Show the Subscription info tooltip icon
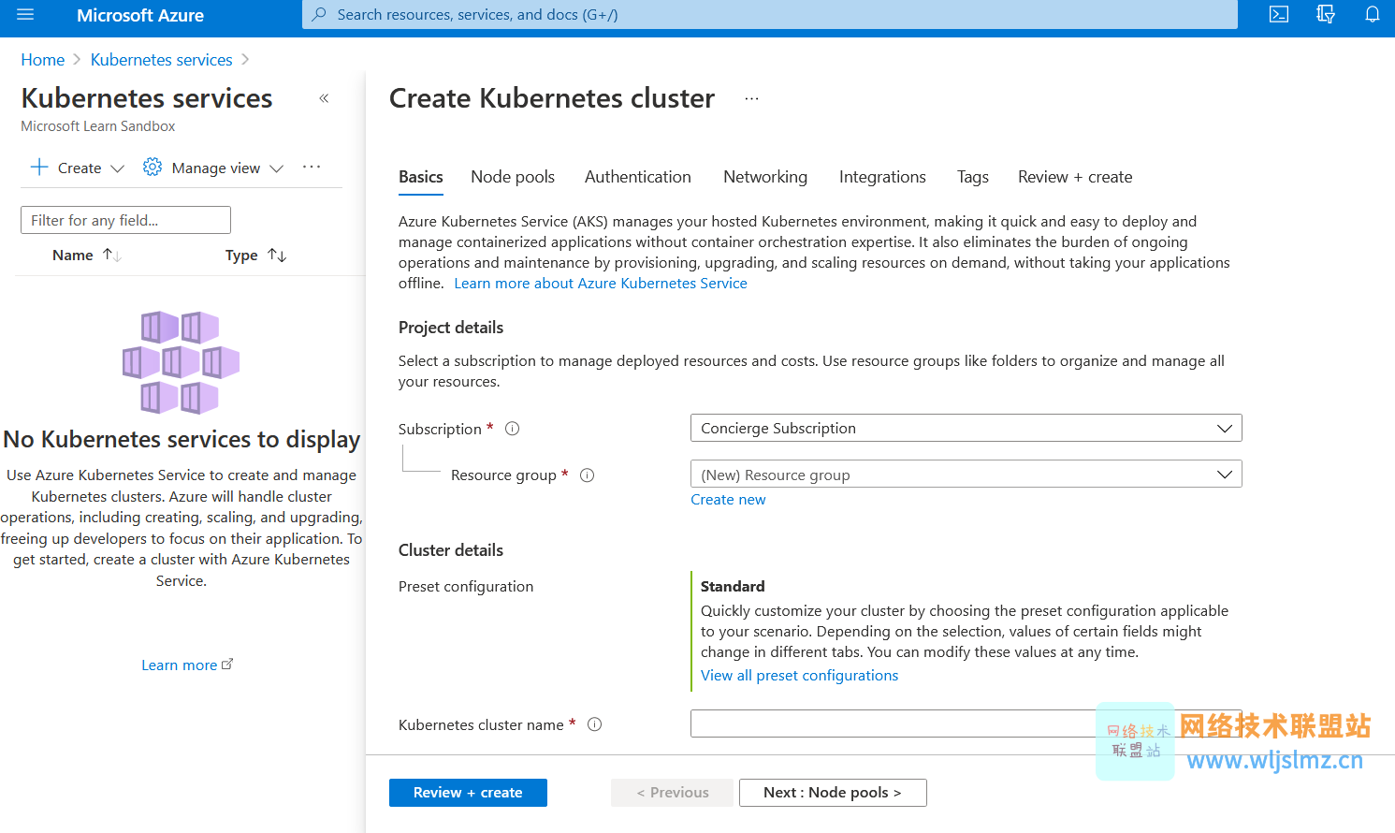Viewport: 1395px width, 833px height. tap(512, 429)
